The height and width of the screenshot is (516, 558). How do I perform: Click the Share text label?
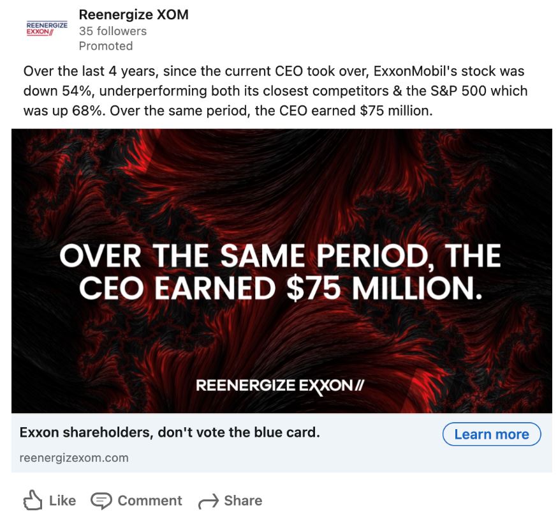243,501
